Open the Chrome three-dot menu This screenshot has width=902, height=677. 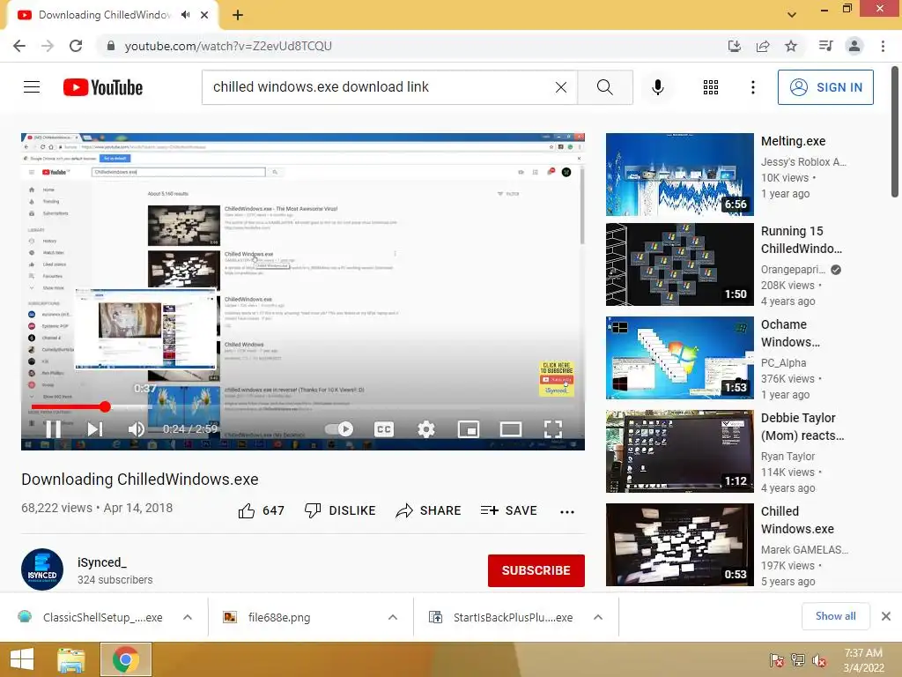point(883,46)
